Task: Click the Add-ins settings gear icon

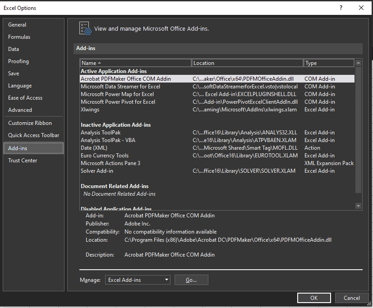Action: tap(85, 28)
